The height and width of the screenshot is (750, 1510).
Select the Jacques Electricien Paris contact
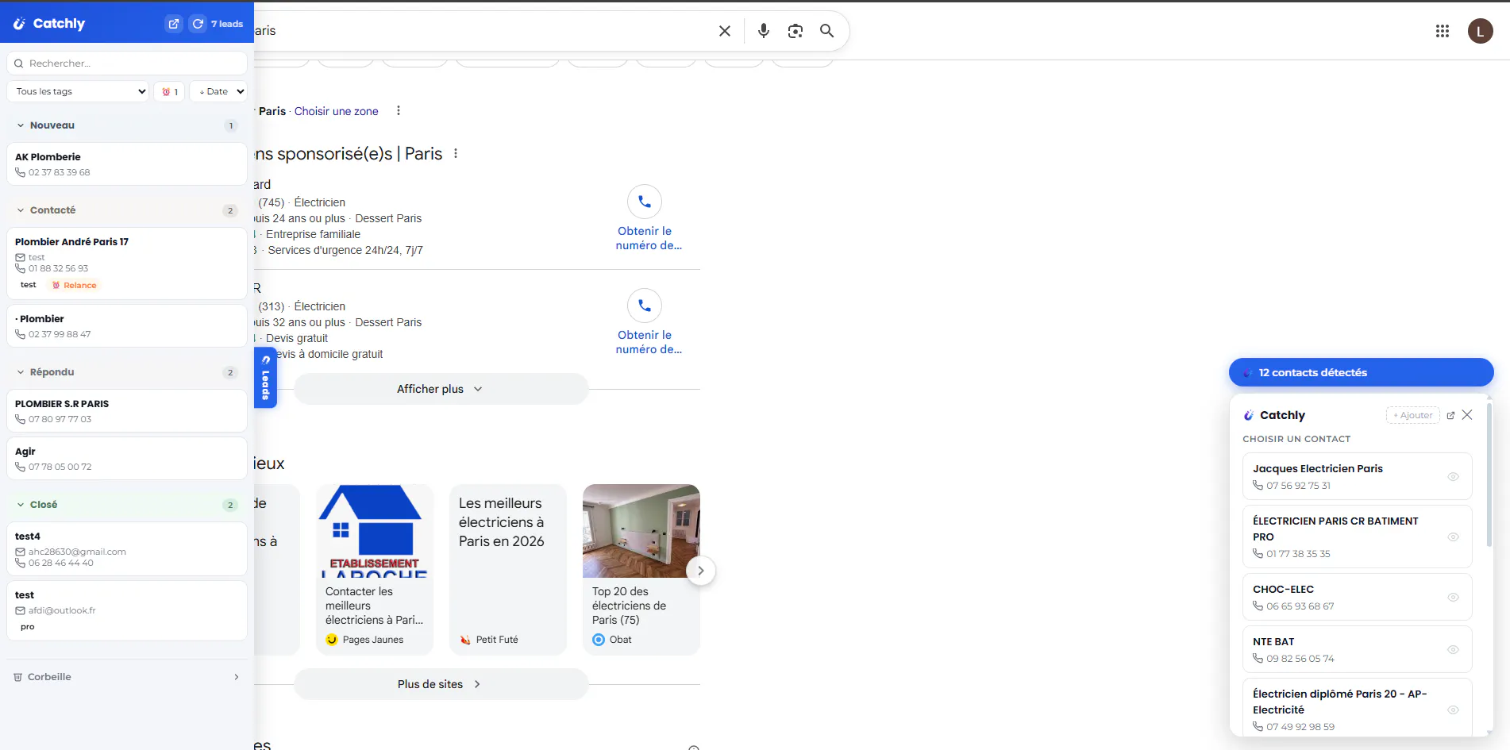pos(1357,476)
